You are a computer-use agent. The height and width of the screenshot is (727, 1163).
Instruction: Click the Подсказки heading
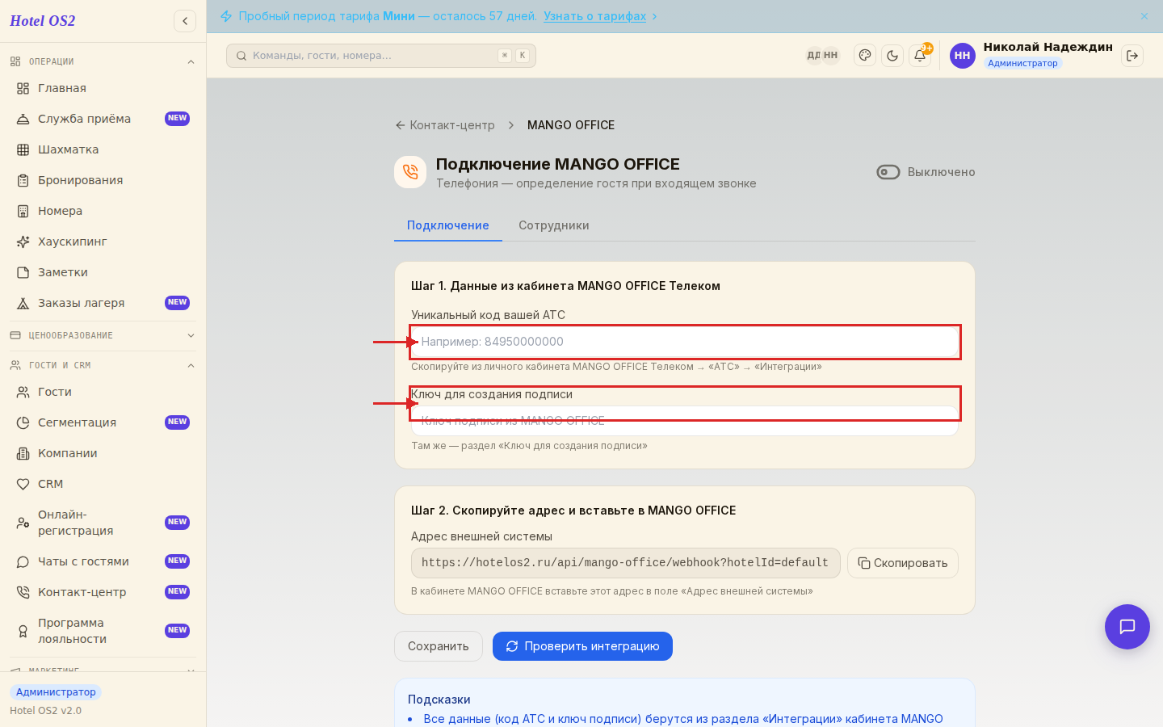[x=439, y=700]
